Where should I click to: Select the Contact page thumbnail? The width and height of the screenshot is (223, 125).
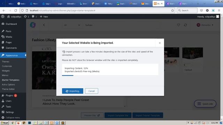pos(193,60)
